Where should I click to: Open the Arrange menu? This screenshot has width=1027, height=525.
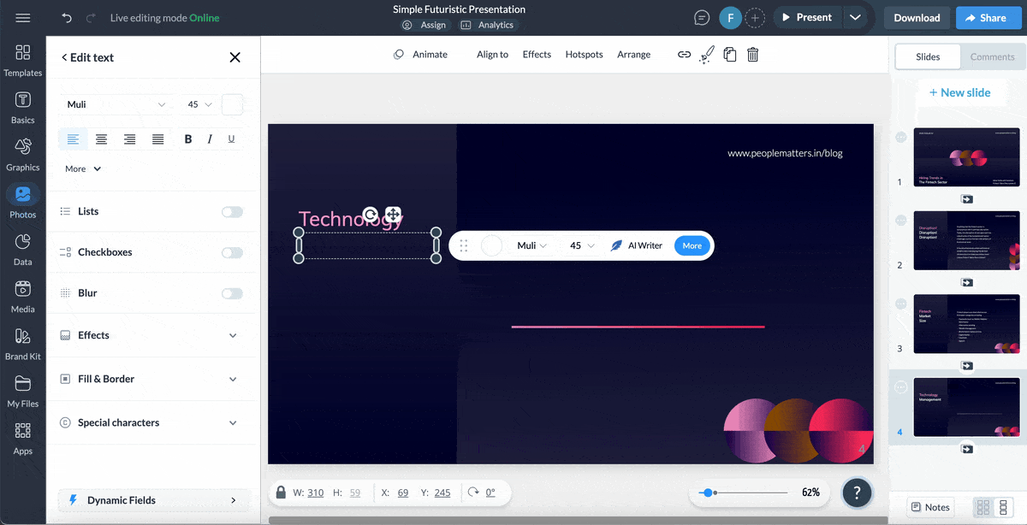[633, 55]
